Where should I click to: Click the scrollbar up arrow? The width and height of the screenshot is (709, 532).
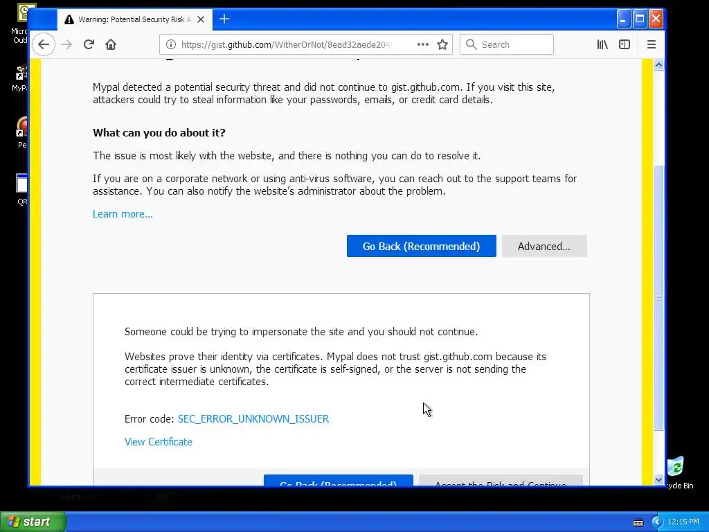pyautogui.click(x=658, y=64)
